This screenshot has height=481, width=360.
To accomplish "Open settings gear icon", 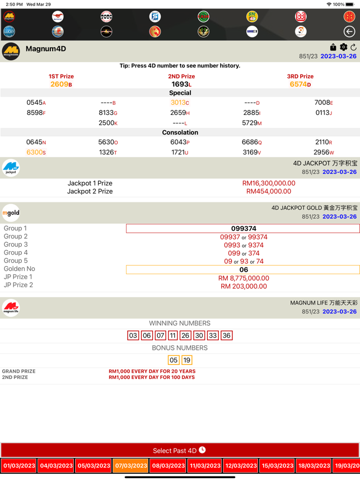I will click(x=343, y=47).
